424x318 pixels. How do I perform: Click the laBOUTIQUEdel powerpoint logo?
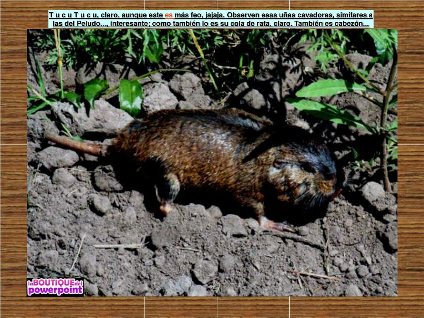[x=55, y=287]
